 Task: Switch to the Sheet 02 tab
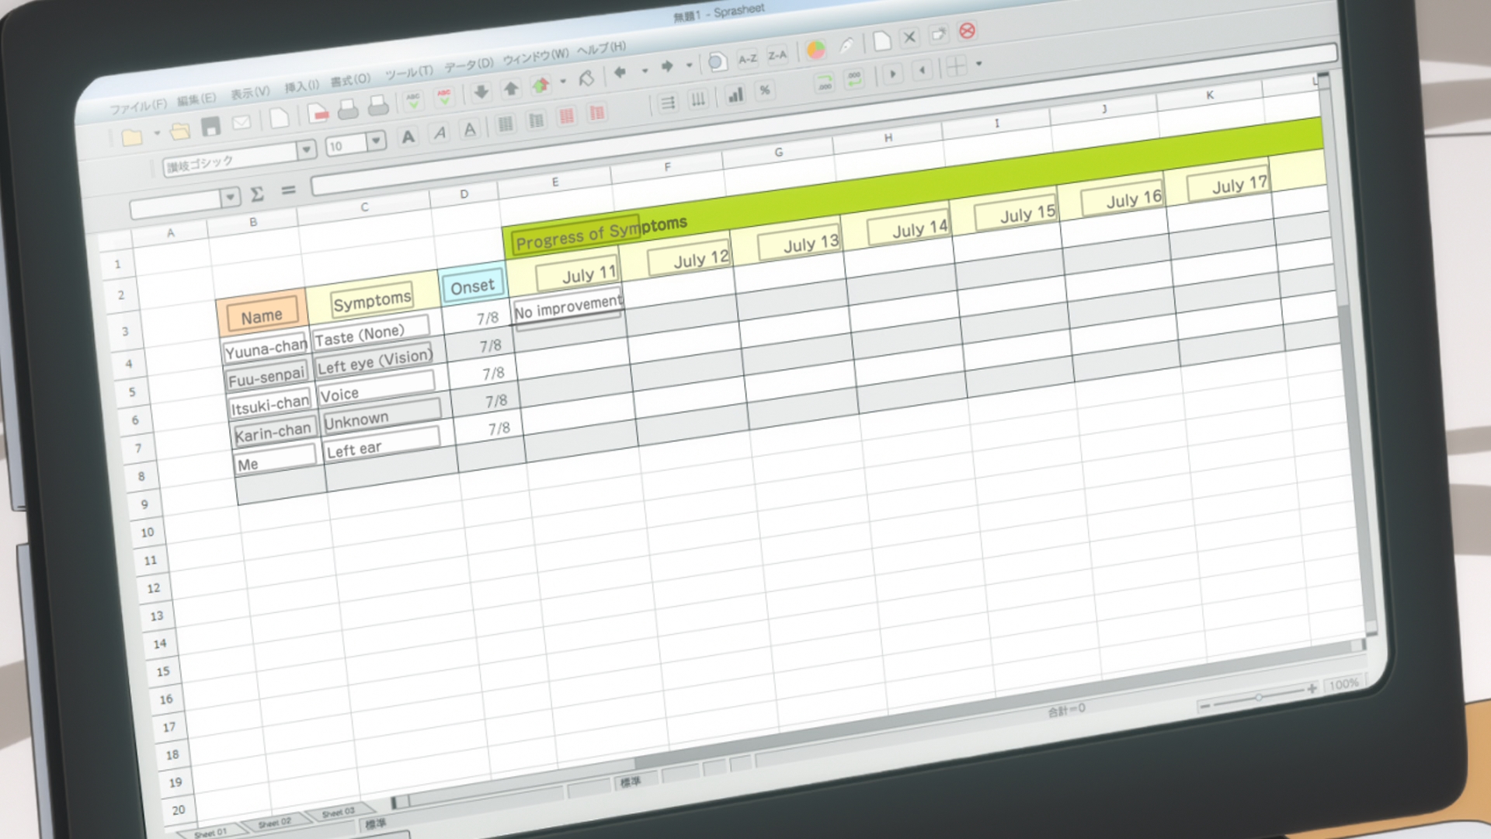pyautogui.click(x=274, y=823)
